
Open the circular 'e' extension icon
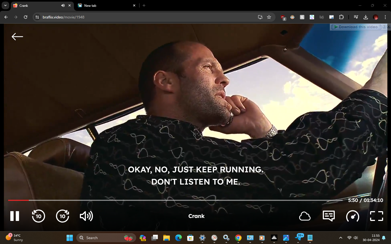pyautogui.click(x=312, y=17)
